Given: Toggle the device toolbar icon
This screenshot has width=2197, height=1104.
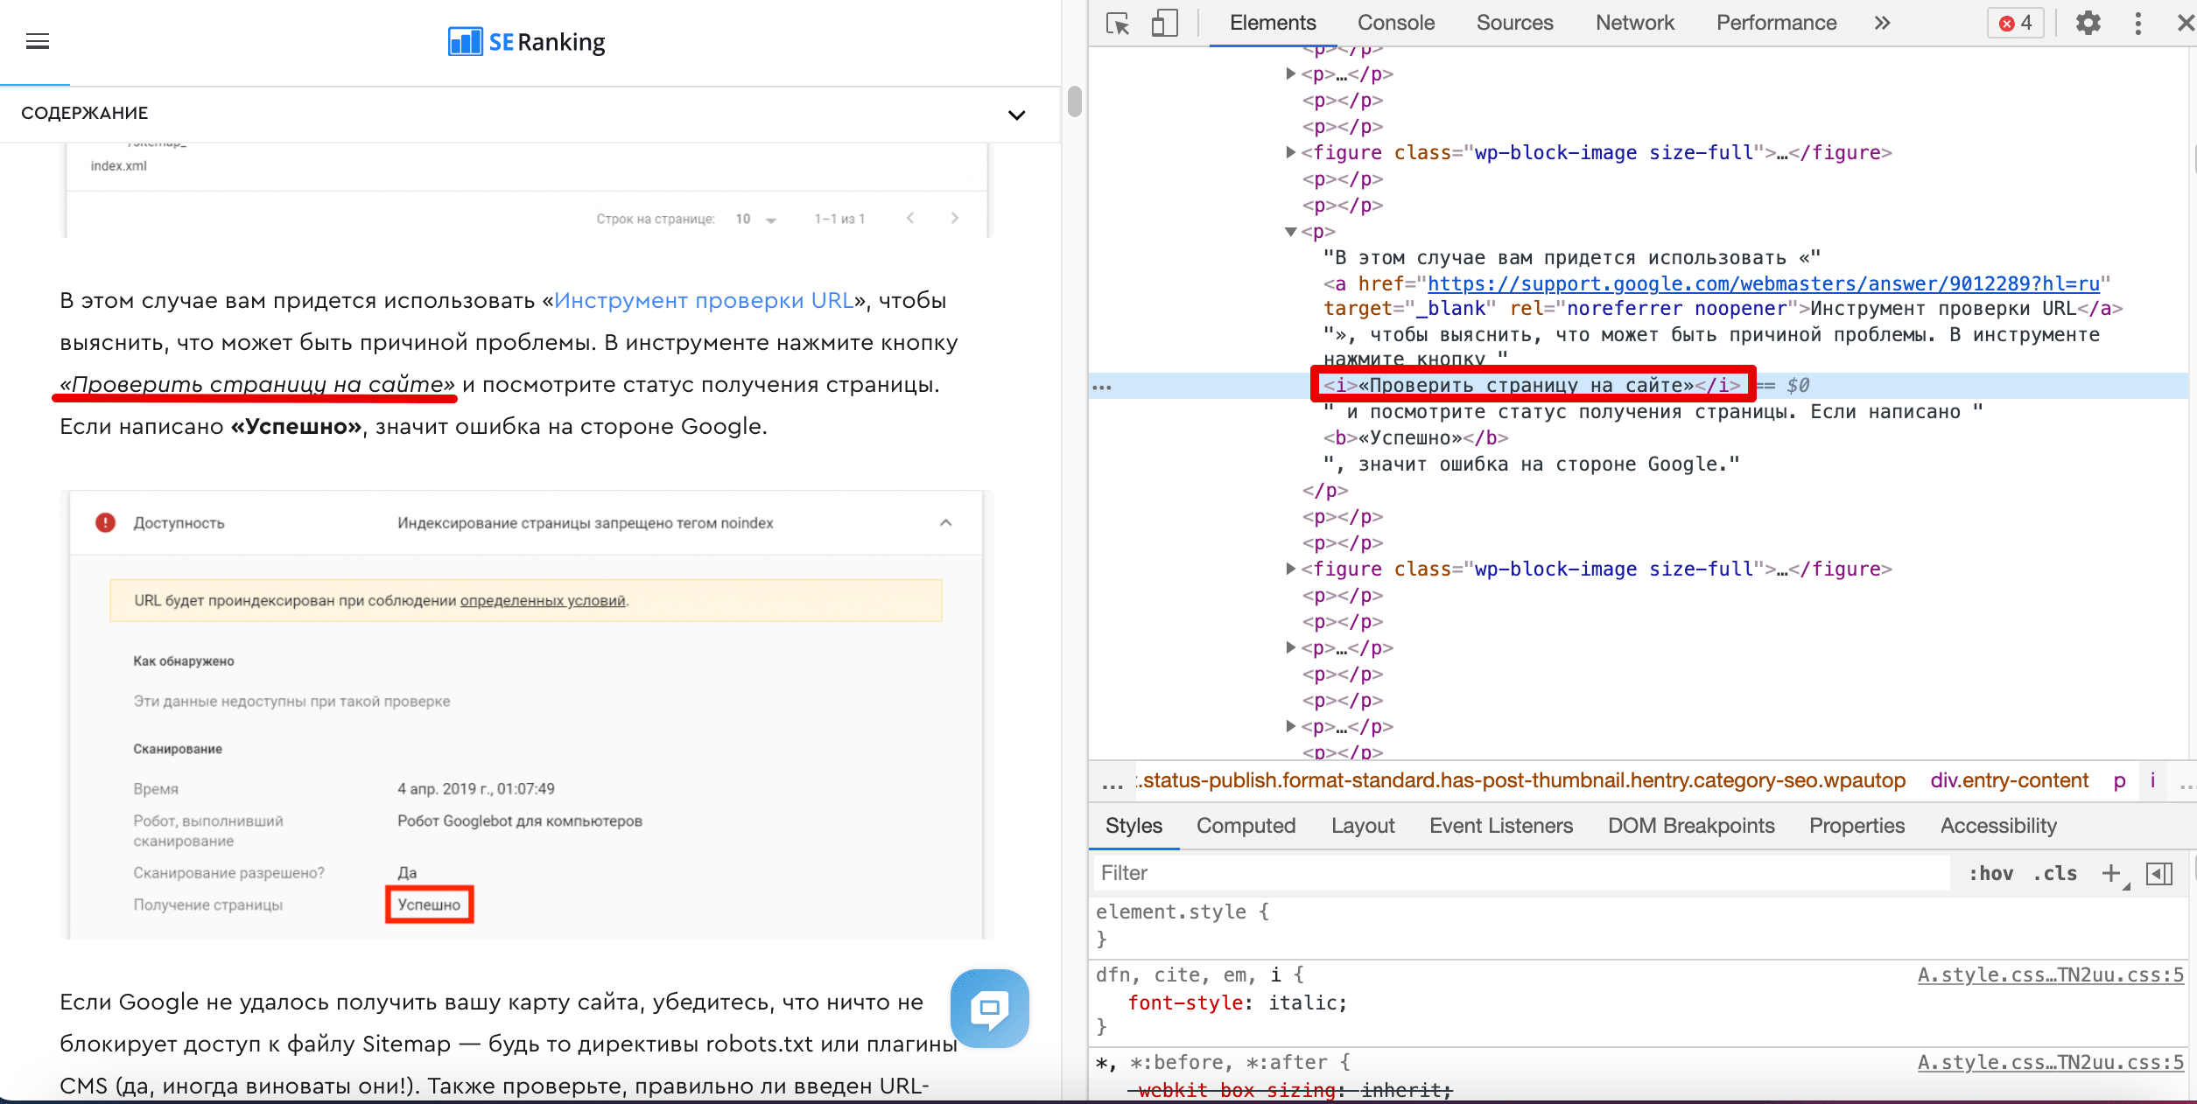Looking at the screenshot, I should (x=1164, y=24).
